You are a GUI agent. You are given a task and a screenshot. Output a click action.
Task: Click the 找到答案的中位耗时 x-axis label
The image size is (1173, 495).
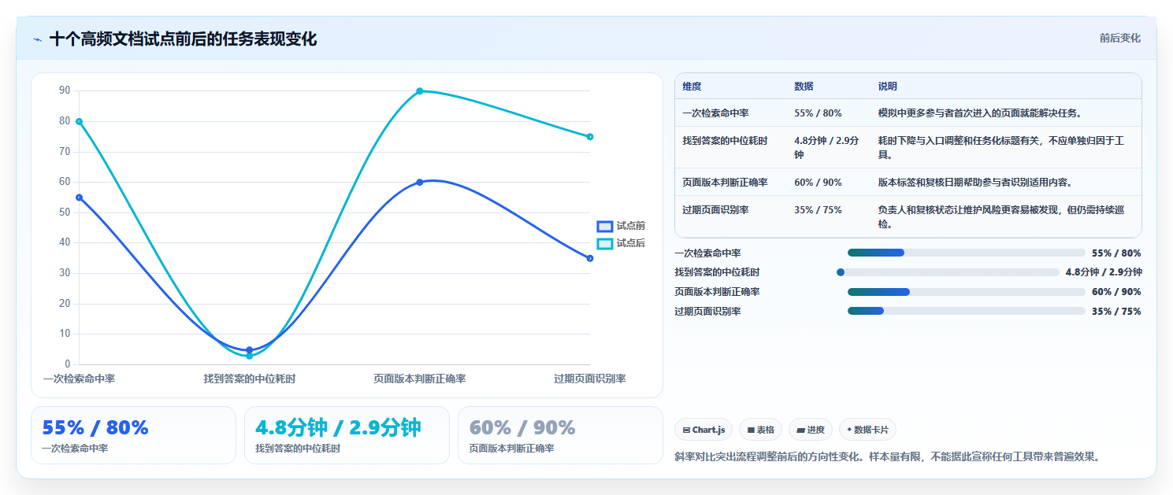pyautogui.click(x=250, y=379)
